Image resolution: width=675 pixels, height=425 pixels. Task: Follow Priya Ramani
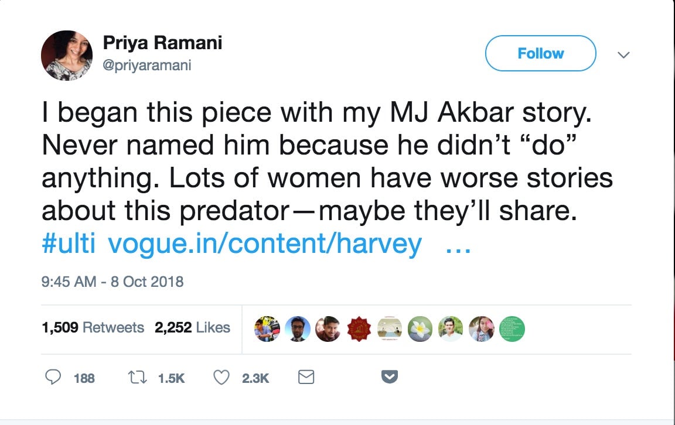pos(541,53)
